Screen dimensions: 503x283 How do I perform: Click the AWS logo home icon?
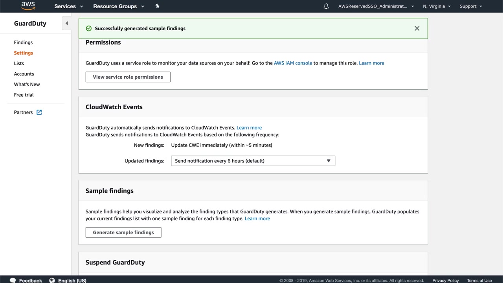pyautogui.click(x=28, y=6)
